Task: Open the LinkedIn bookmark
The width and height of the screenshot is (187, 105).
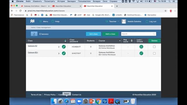Action: (117, 15)
